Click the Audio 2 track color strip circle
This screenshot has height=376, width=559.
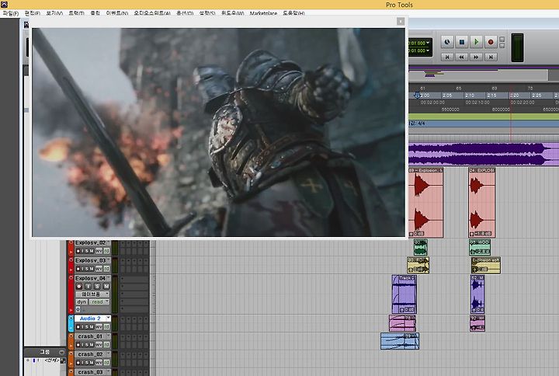(71, 319)
